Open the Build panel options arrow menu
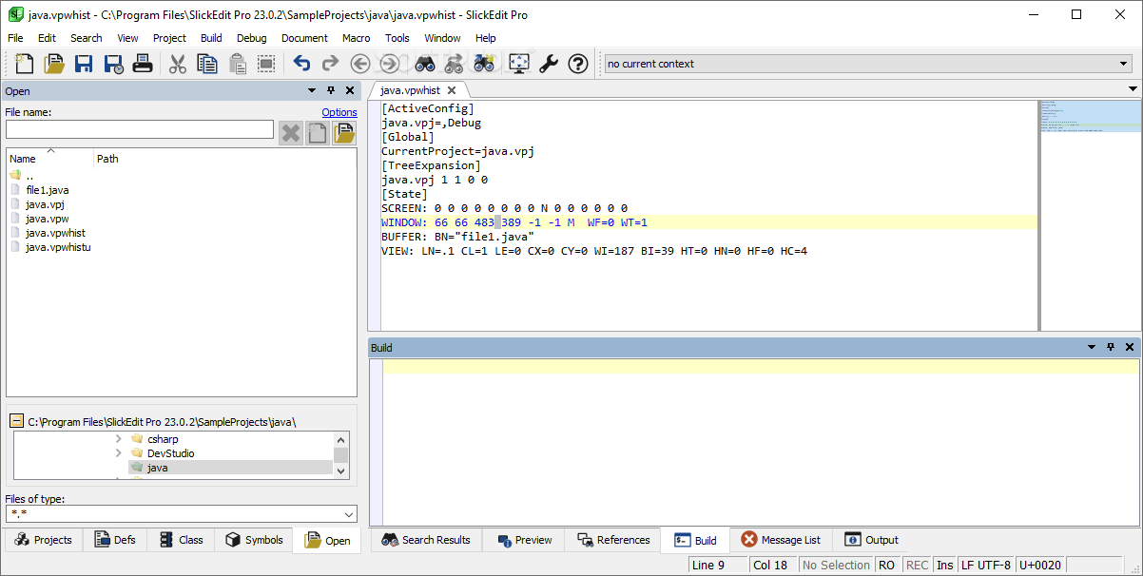The height and width of the screenshot is (576, 1143). (1092, 347)
